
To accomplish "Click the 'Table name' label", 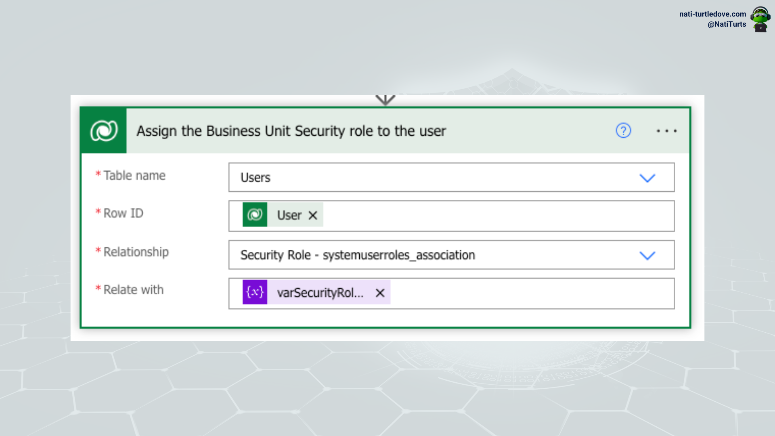I will tap(134, 176).
